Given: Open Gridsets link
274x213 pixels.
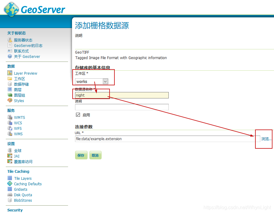Looking at the screenshot, I should [x=21, y=189].
